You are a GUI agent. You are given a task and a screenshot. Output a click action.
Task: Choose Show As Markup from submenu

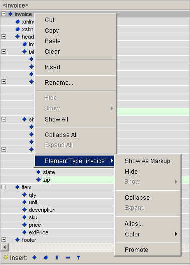point(148,161)
